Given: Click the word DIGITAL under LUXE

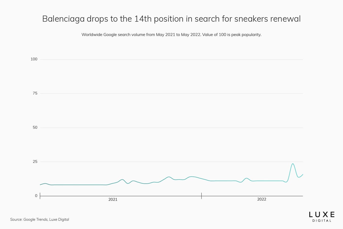Looking at the screenshot, I should click(x=322, y=221).
